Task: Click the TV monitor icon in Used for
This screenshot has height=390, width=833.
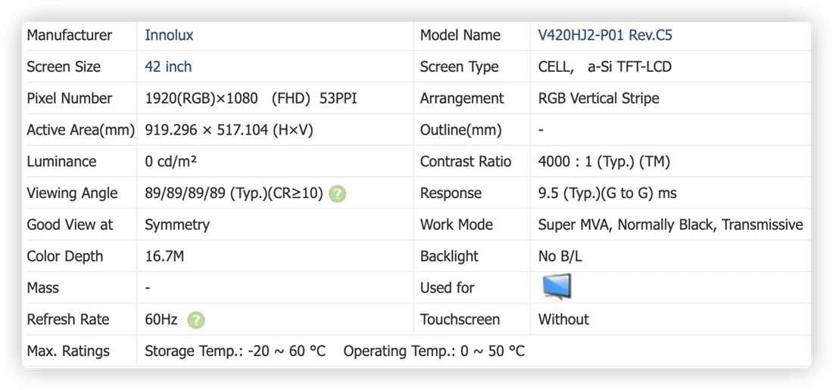Action: 557,286
